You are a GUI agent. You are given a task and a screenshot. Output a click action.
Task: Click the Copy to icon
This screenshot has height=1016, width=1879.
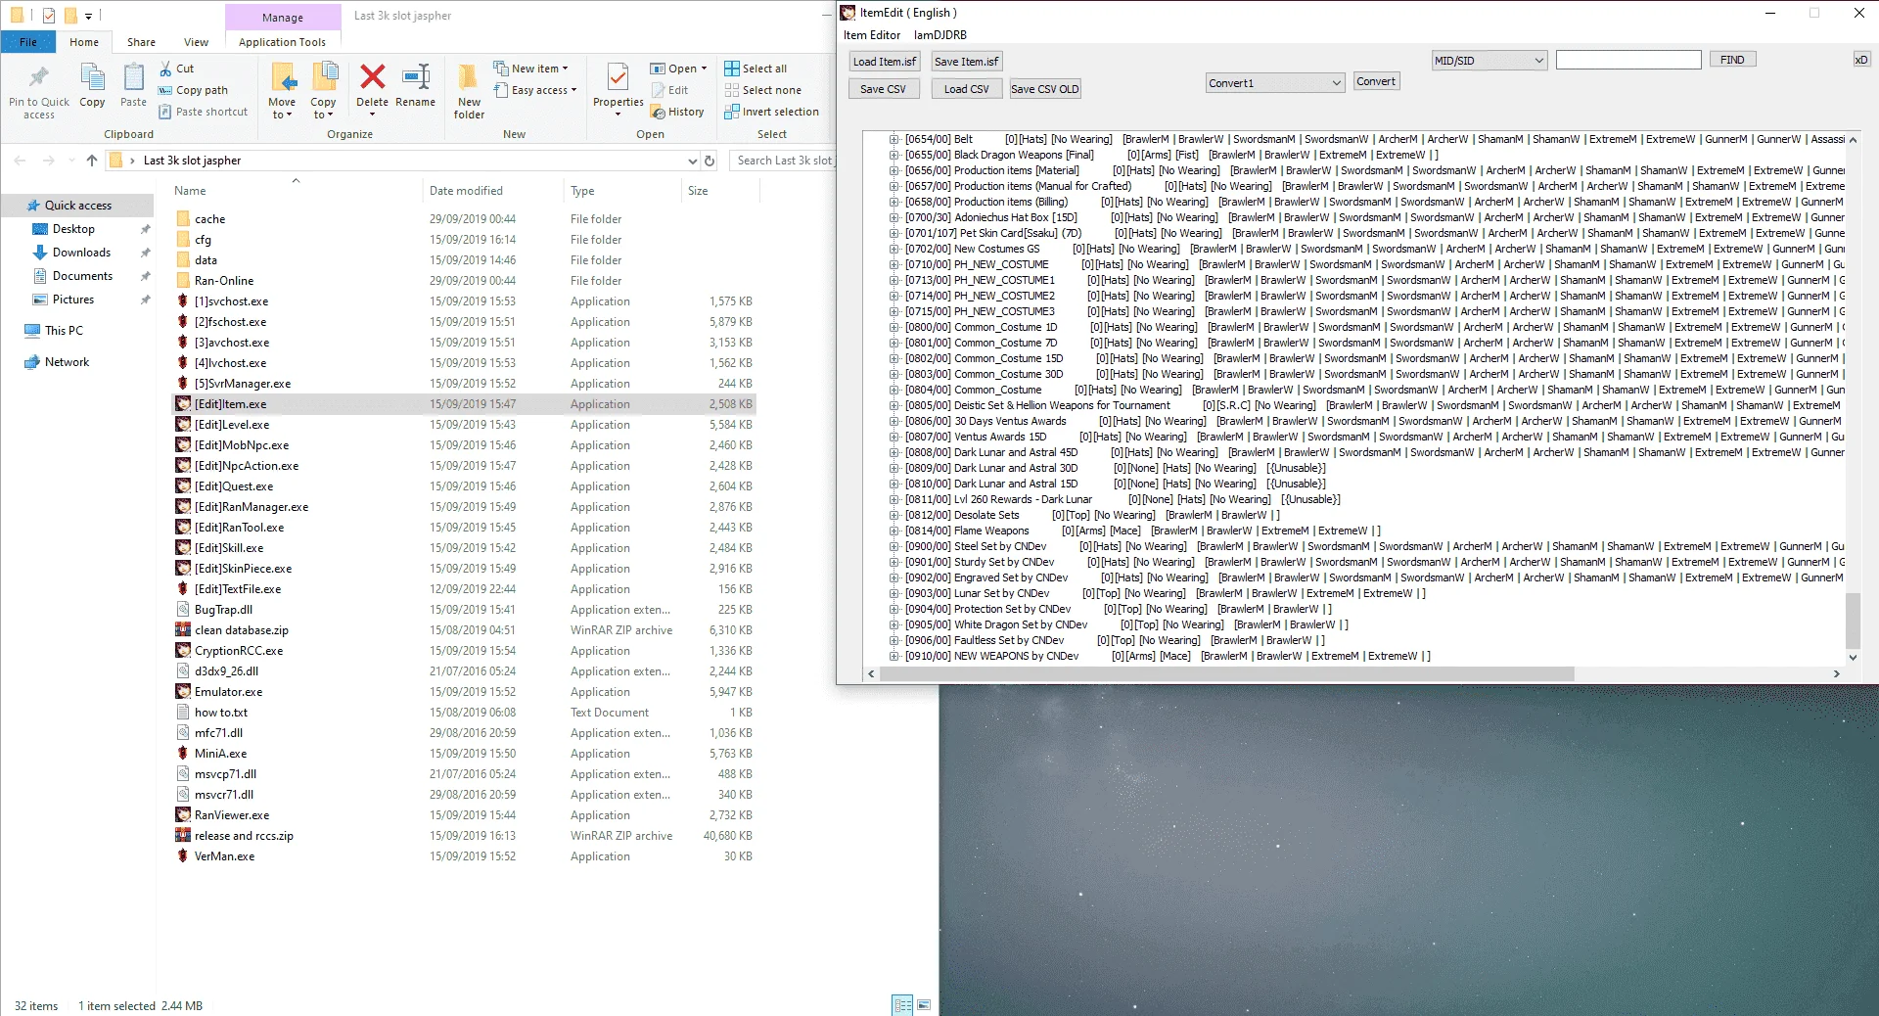[324, 77]
